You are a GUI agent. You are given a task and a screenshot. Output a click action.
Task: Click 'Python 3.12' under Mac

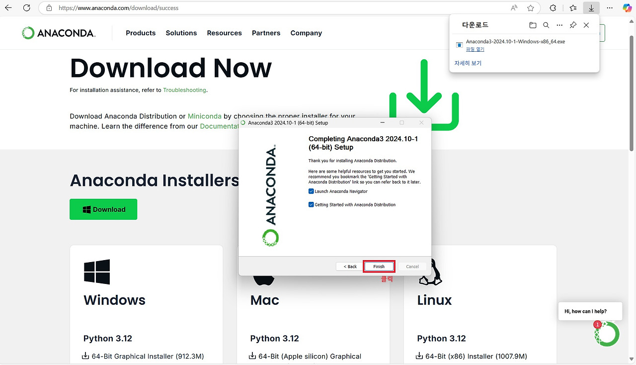point(275,339)
